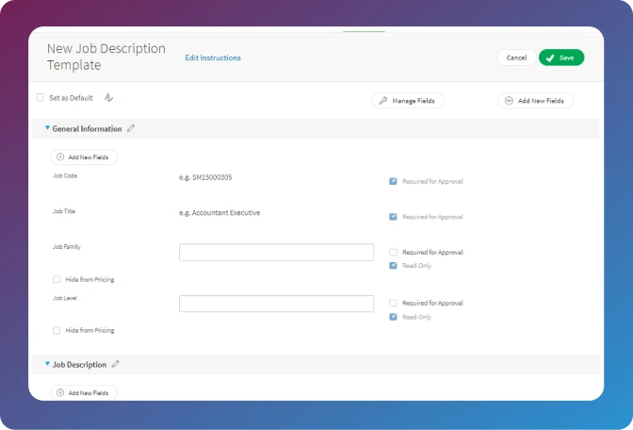Click the Job Title field label
Screen dimensions: 633x430
(x=64, y=211)
